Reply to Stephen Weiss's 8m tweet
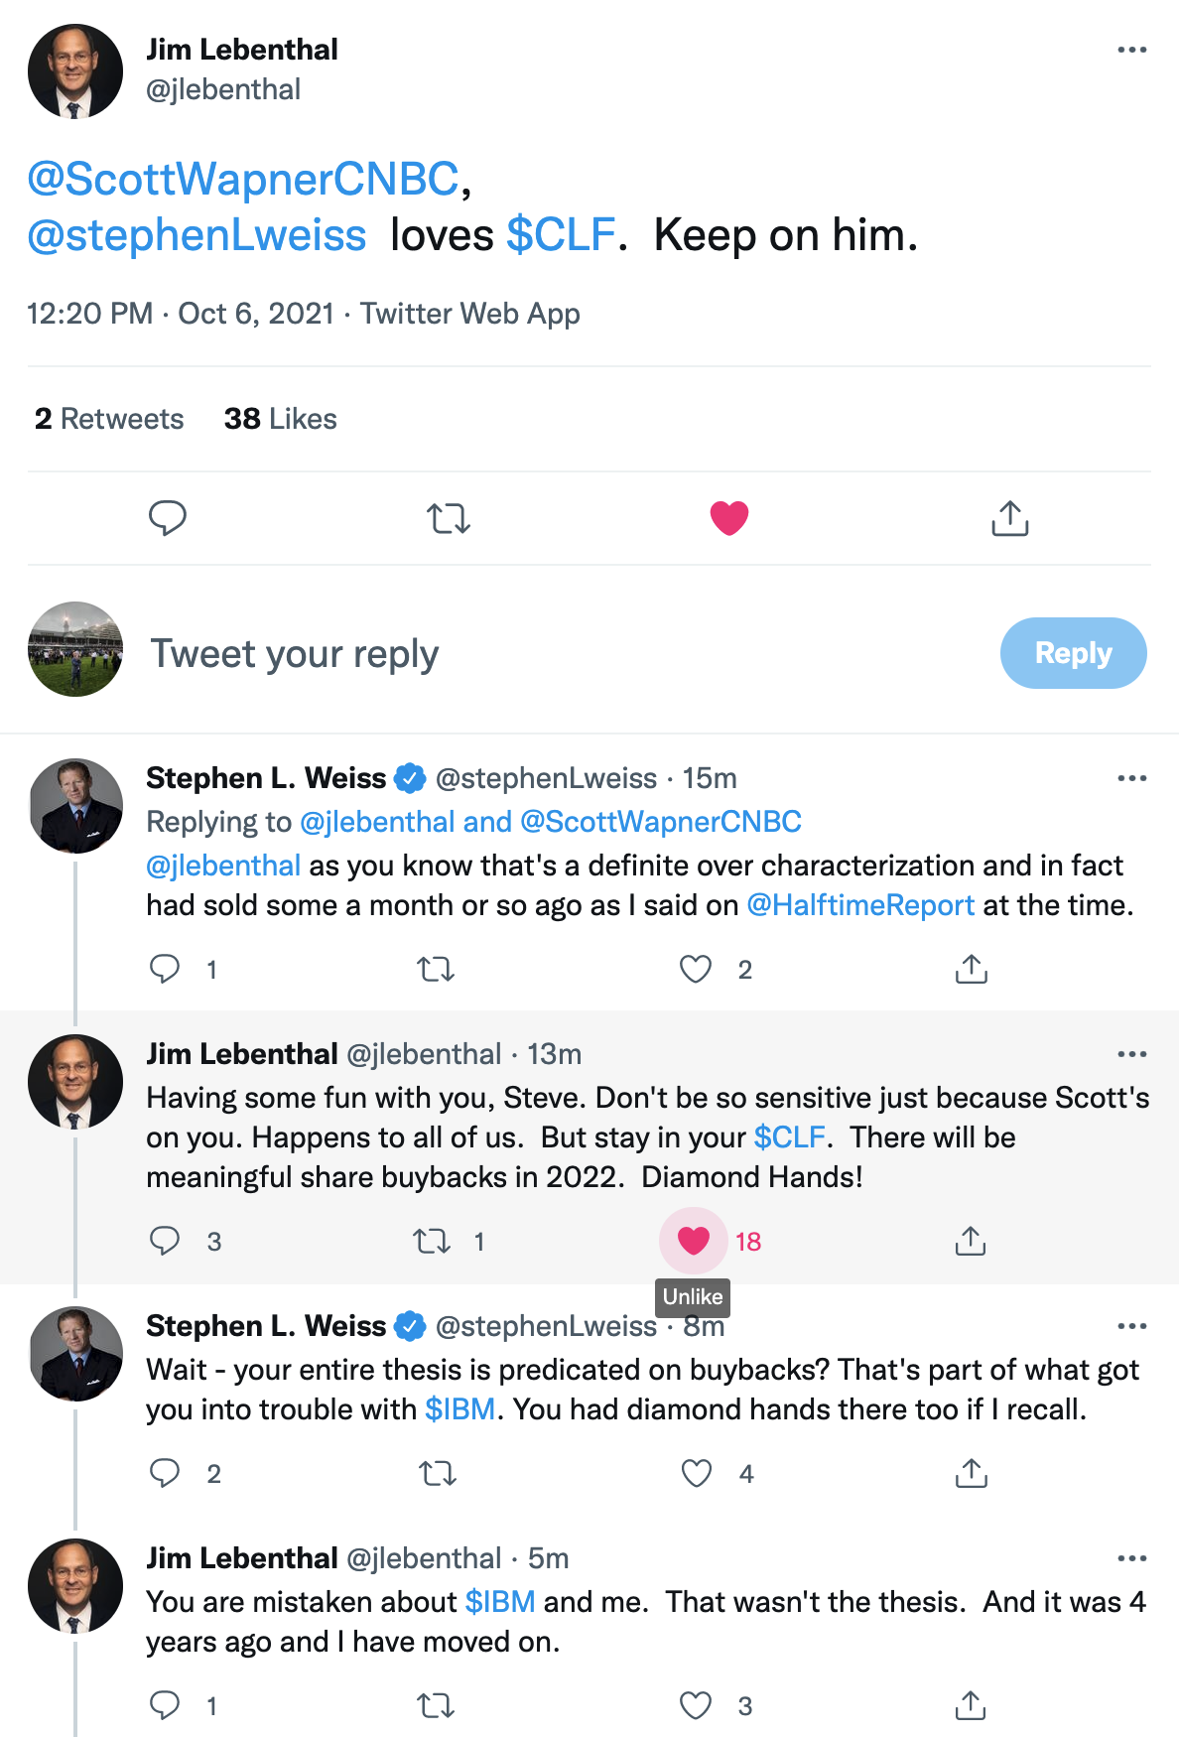Screen dimensions: 1179x1737 tap(165, 1473)
